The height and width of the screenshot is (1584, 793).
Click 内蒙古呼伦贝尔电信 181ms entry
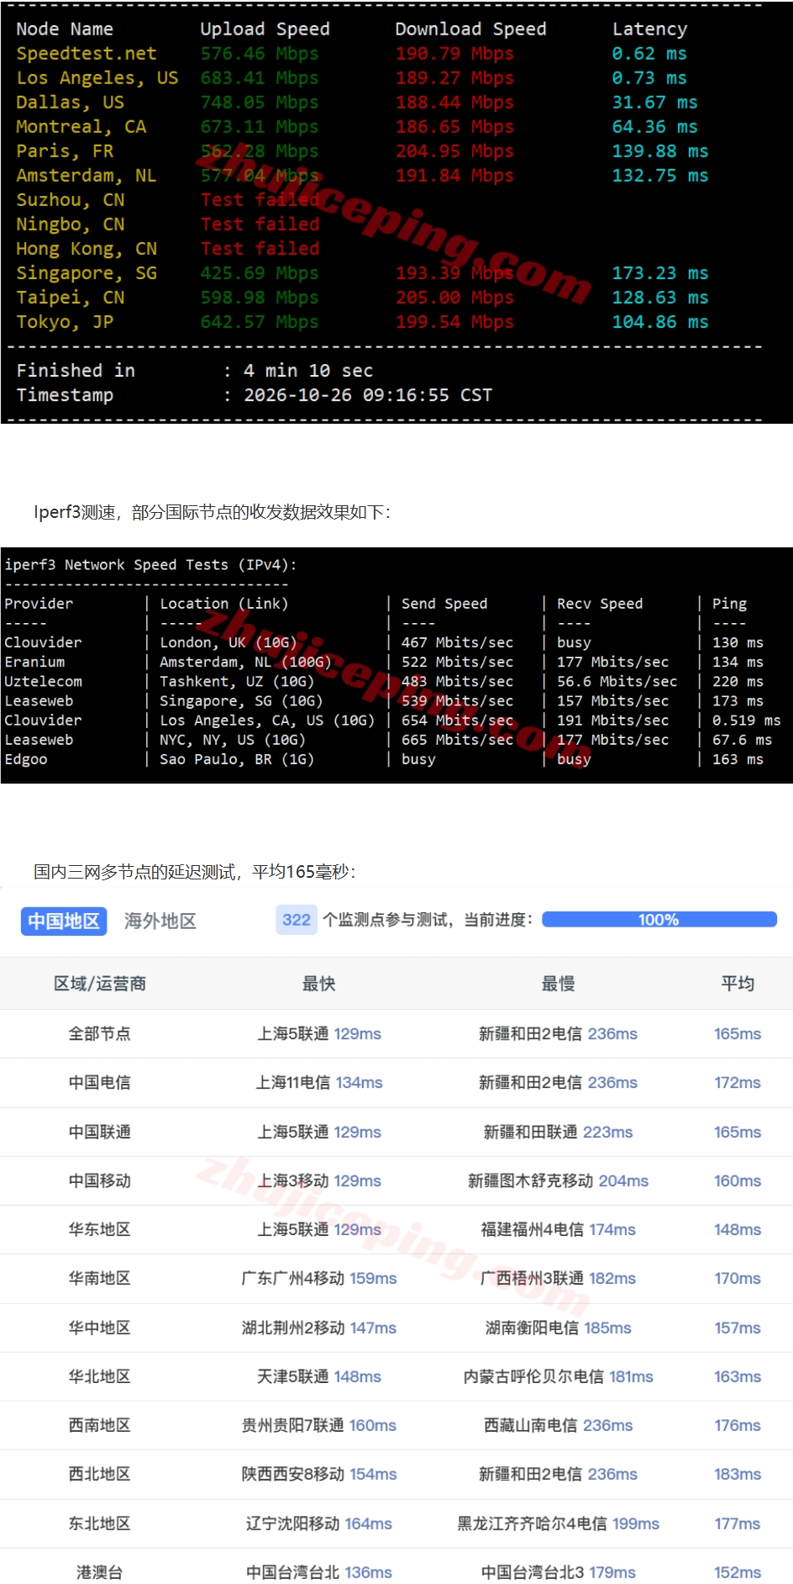558,1376
